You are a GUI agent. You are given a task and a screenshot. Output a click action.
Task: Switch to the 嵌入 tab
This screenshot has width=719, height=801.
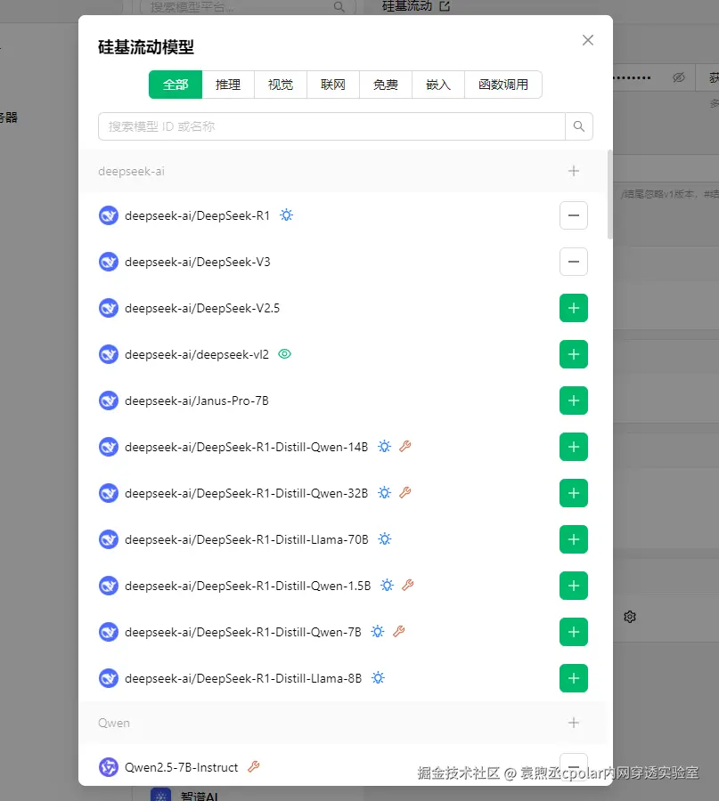[x=438, y=85]
